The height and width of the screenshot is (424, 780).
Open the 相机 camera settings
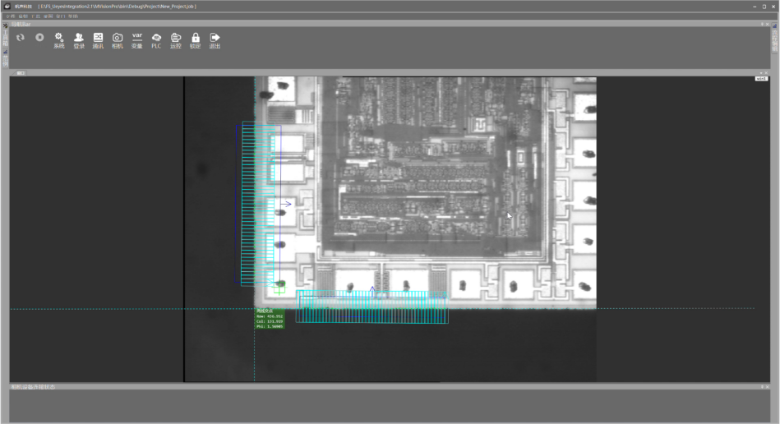click(118, 40)
